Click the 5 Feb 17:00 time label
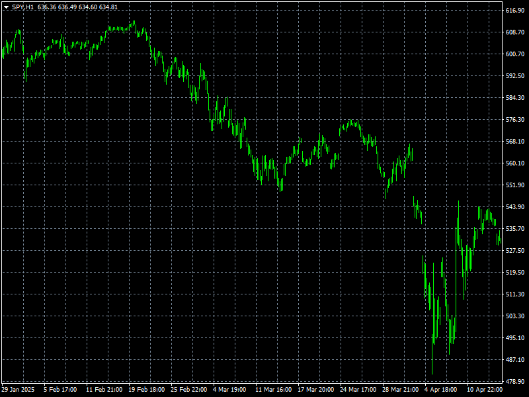 [x=60, y=390]
